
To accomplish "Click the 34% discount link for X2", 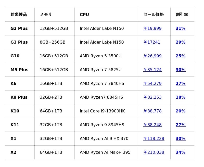I will (x=181, y=152).
